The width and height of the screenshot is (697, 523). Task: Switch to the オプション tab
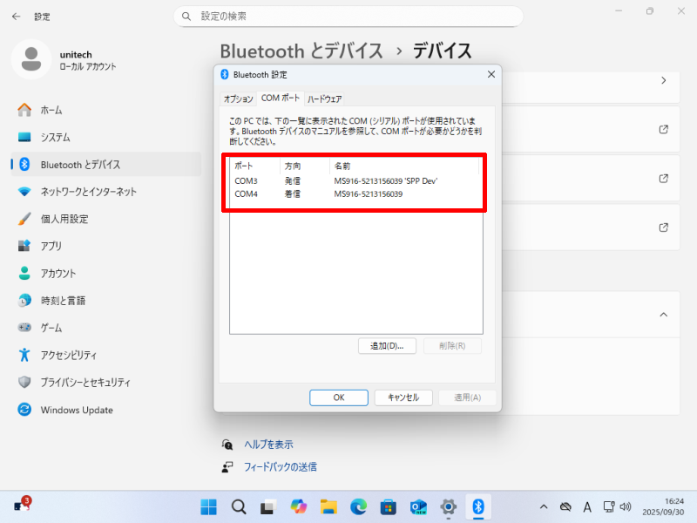point(238,99)
